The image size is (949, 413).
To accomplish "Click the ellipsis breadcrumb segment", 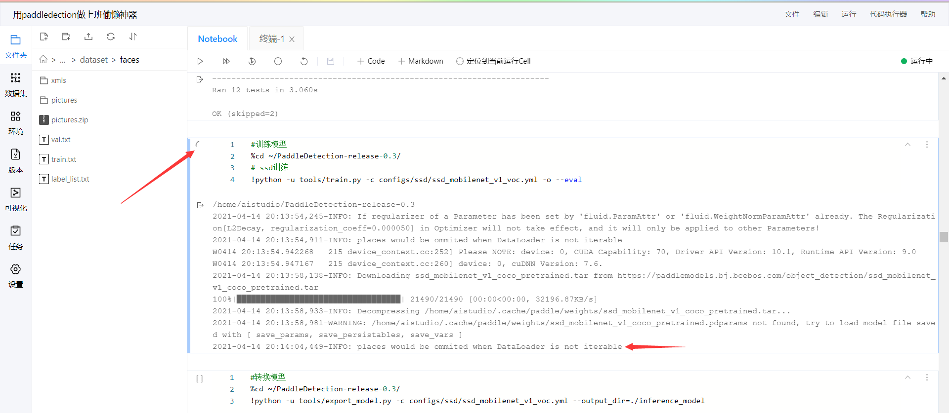I will point(63,60).
